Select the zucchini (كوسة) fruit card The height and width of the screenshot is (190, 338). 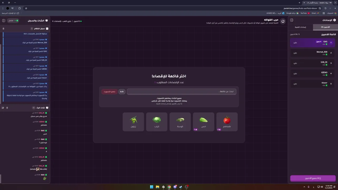tap(180, 122)
